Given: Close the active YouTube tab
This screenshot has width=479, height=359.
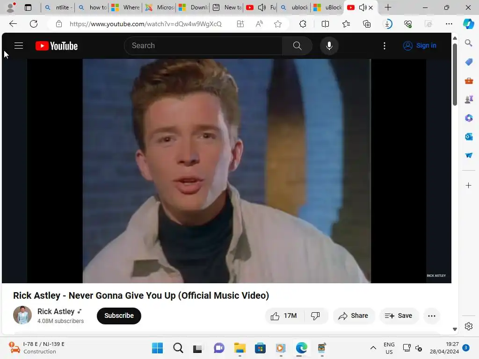Looking at the screenshot, I should click(371, 7).
